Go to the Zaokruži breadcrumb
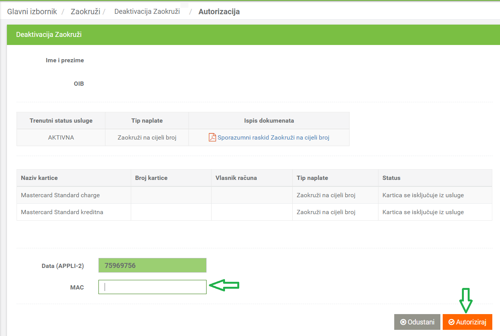 (85, 12)
